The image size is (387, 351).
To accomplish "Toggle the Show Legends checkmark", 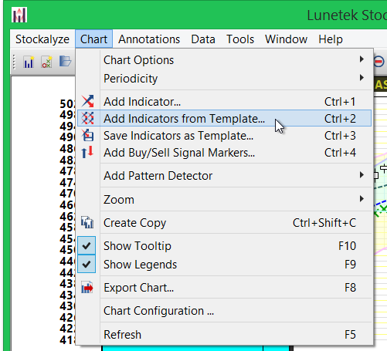I will pos(87,264).
